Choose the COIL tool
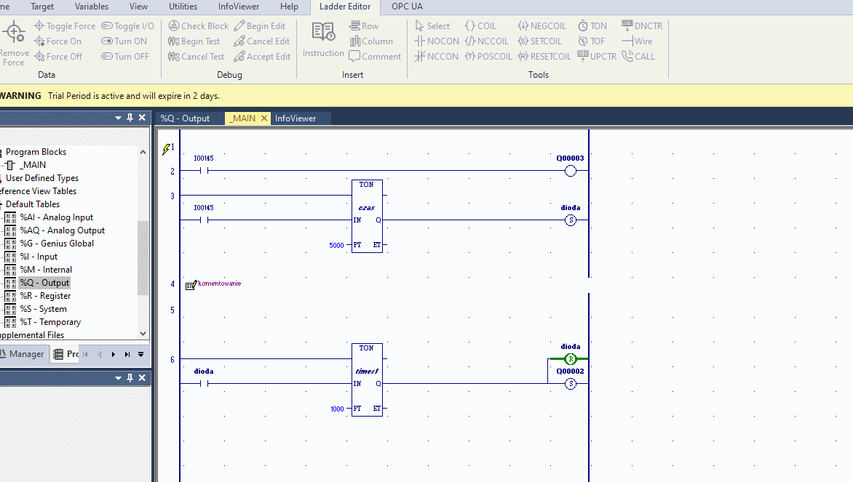 480,26
